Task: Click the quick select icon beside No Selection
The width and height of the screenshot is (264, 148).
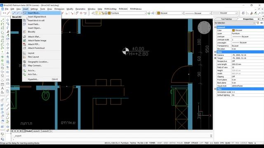Action: (258, 23)
